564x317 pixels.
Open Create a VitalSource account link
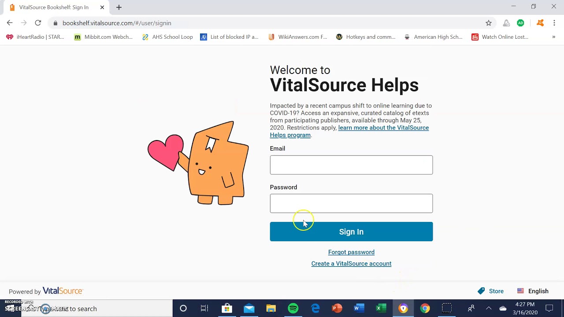coord(351,264)
